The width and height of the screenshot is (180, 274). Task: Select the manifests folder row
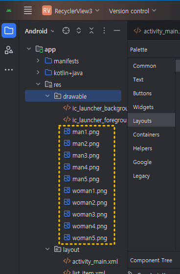[62, 61]
